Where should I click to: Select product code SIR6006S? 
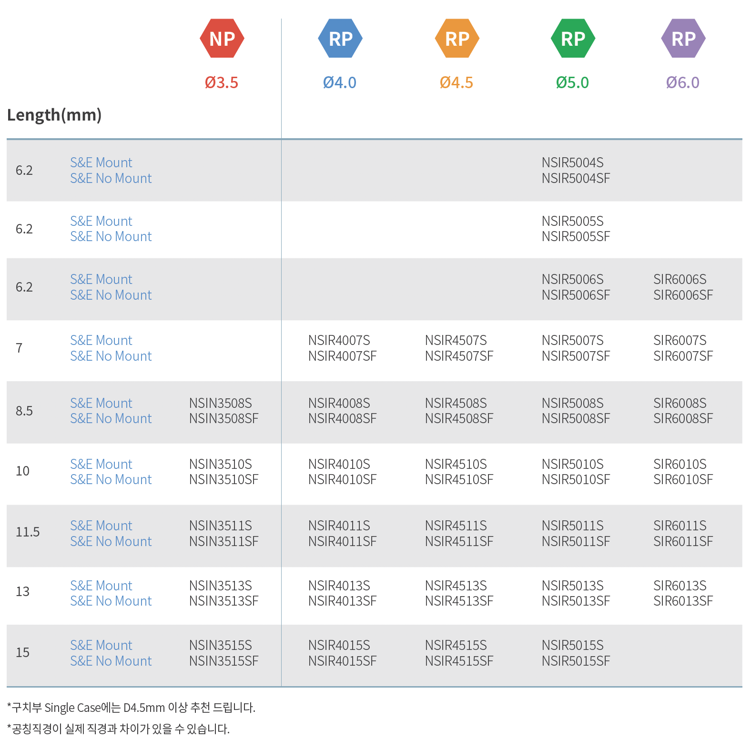tap(680, 279)
